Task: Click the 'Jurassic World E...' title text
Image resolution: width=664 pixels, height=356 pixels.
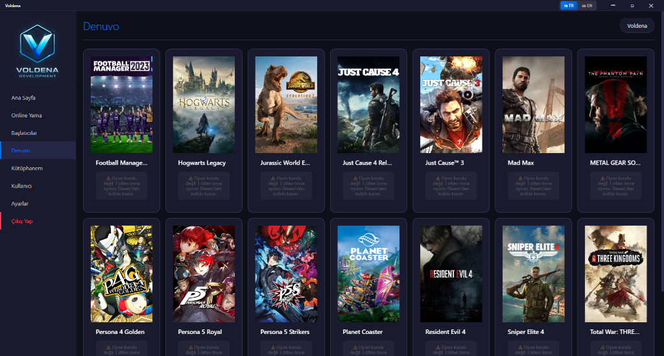Action: point(285,163)
